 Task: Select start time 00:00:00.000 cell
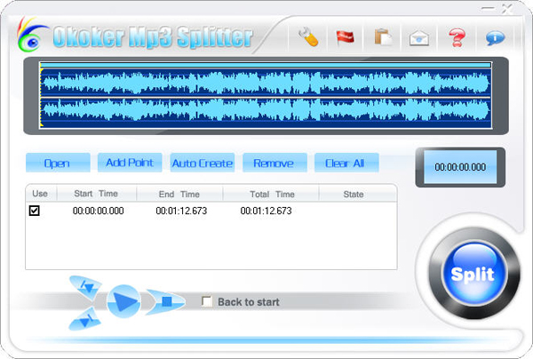pyautogui.click(x=98, y=211)
